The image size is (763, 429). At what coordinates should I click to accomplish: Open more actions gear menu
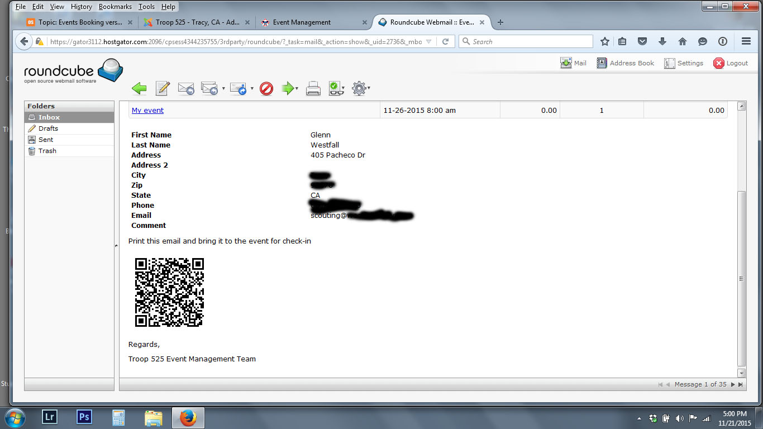[x=360, y=88]
